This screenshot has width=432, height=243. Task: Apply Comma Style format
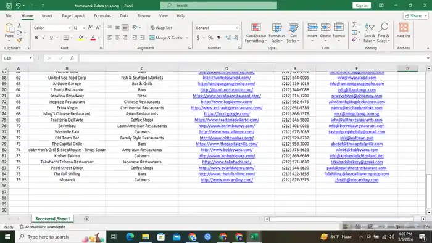coord(218,38)
